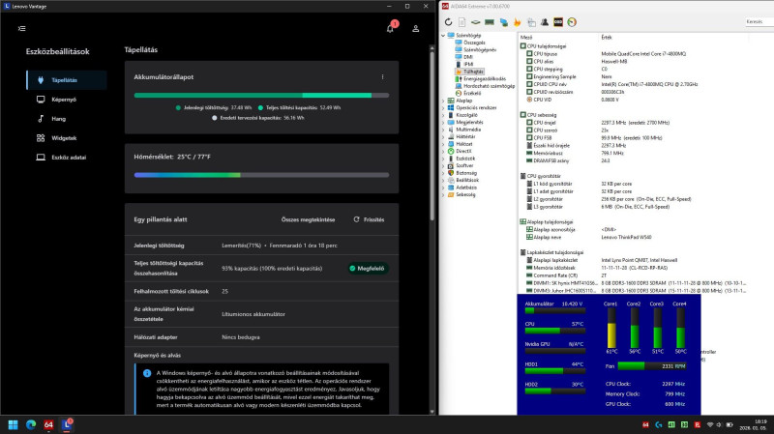Click the Frissítés refresh button
The image size is (774, 434).
click(370, 219)
